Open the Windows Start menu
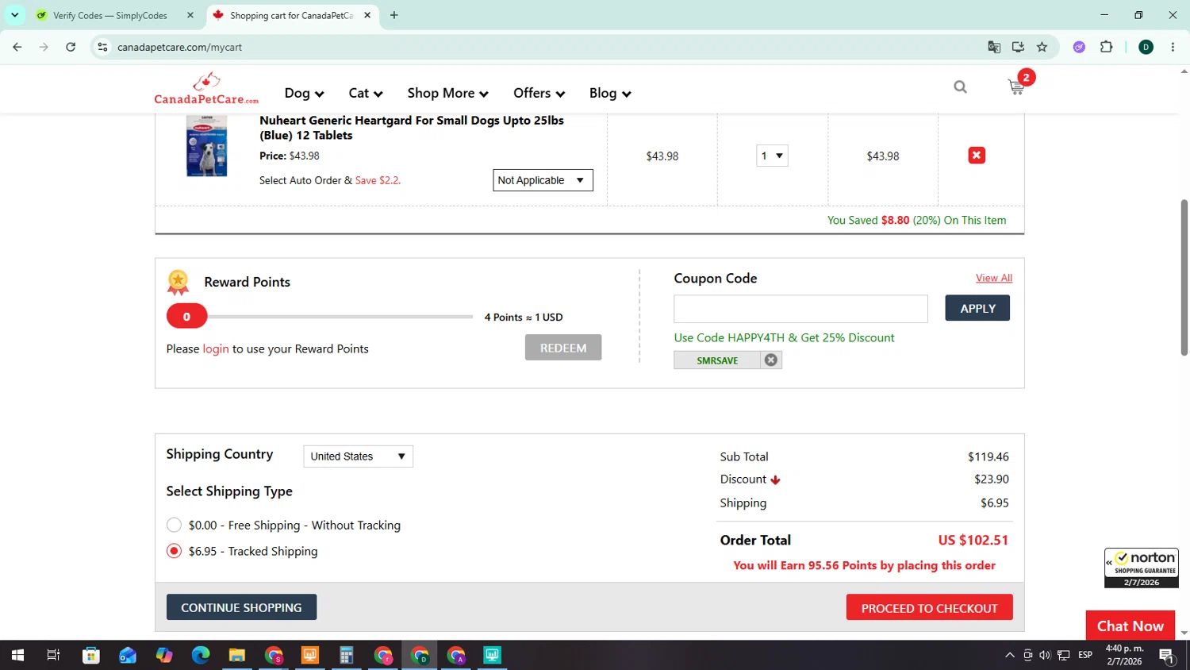This screenshot has width=1190, height=670. [x=17, y=655]
